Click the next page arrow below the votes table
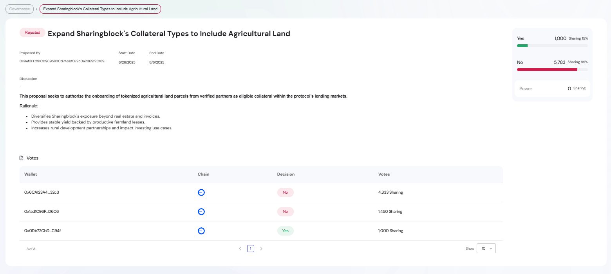Viewport: 611px width, 274px height. point(261,248)
